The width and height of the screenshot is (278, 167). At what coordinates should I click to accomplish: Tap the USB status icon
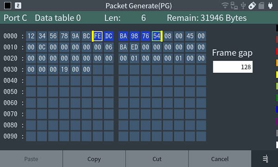coord(243,6)
